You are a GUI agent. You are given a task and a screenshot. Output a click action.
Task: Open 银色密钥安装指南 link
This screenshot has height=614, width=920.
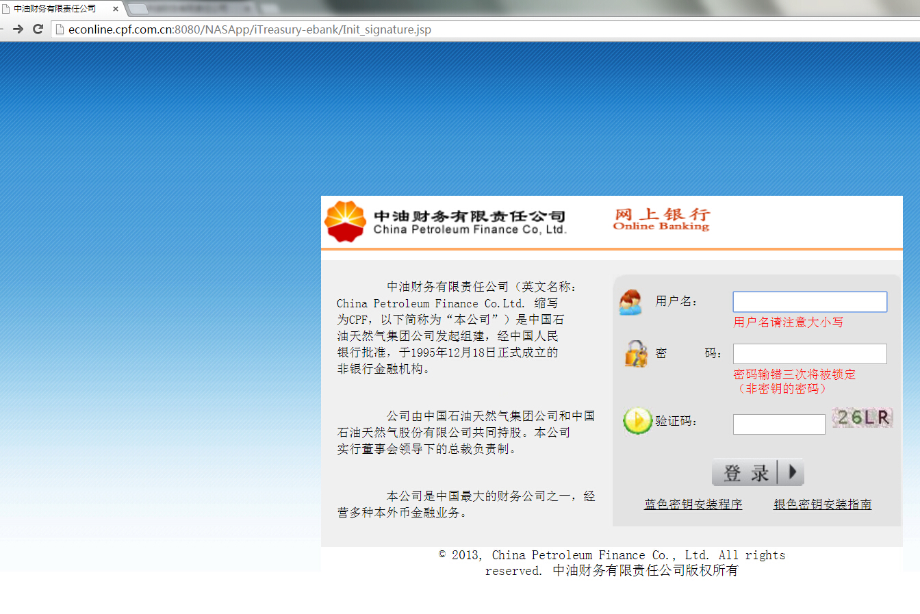[822, 504]
